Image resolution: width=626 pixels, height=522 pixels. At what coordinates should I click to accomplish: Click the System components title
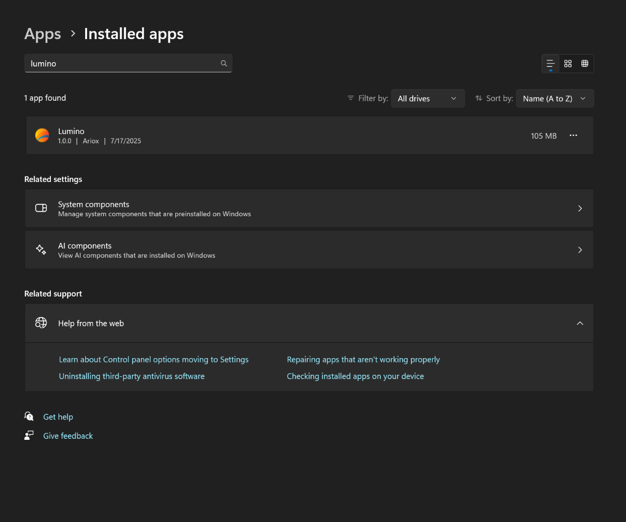(x=93, y=204)
